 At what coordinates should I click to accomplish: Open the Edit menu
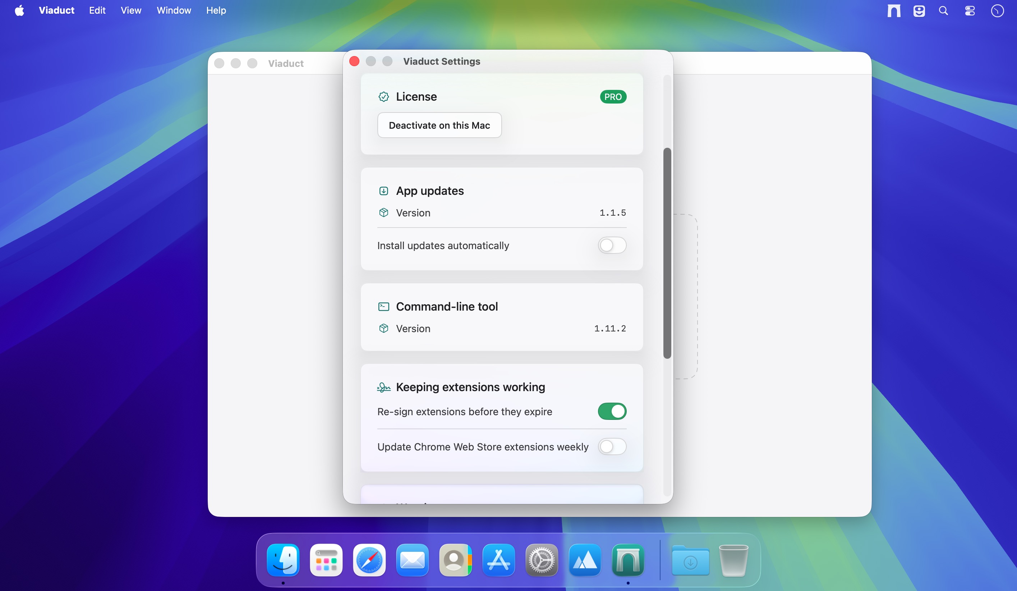[x=97, y=10]
